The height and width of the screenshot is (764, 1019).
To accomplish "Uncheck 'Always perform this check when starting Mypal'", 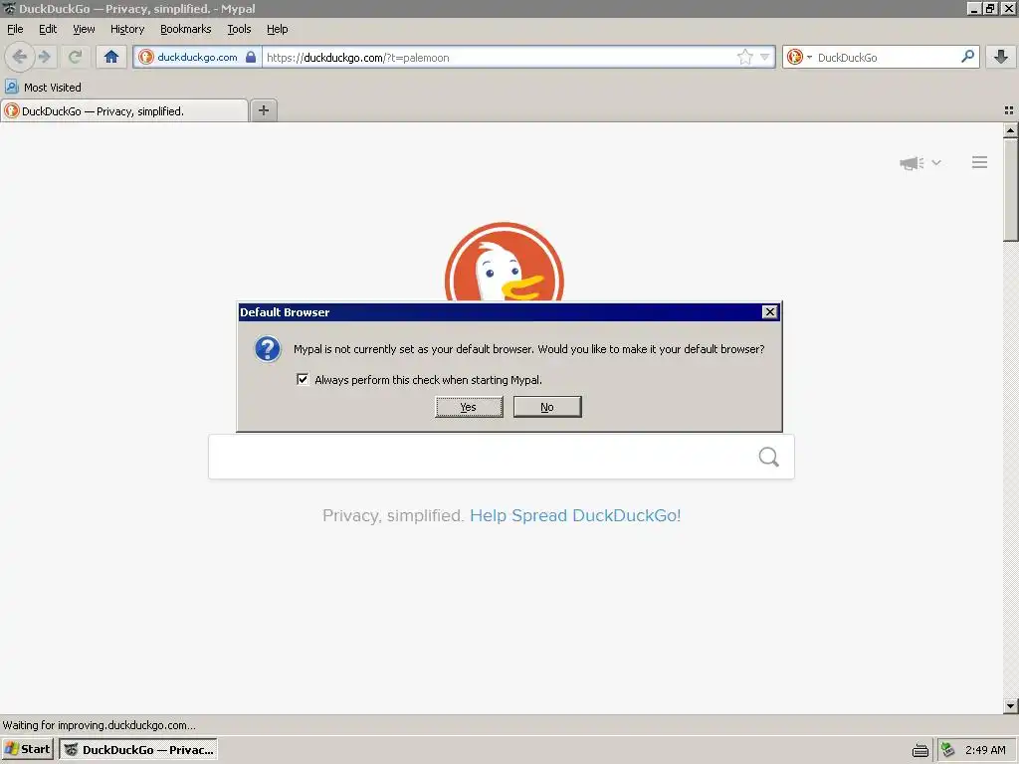I will tap(303, 379).
